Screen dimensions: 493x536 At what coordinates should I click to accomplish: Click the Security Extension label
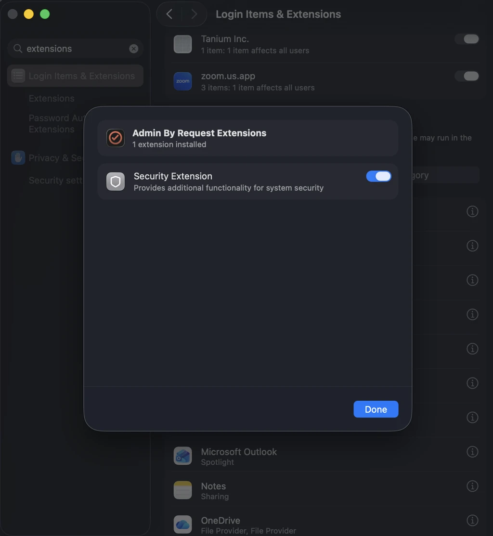click(x=173, y=176)
